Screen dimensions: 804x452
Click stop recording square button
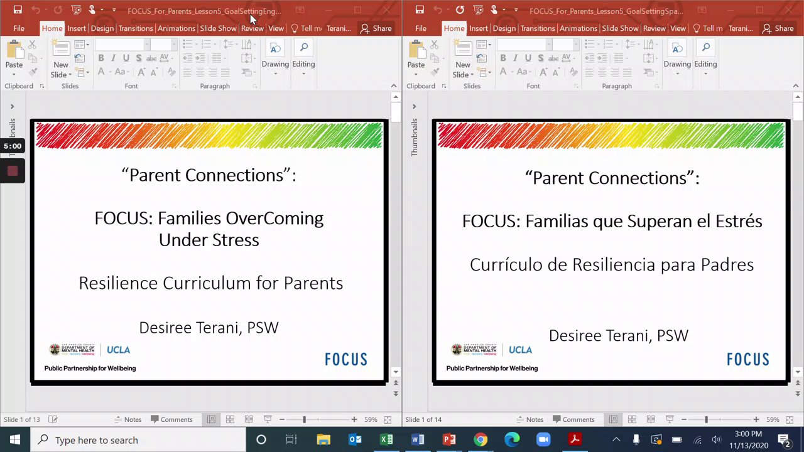[x=12, y=171]
